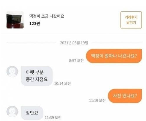
Task: Click the 중간 지점요 text line
Action: 37,79
